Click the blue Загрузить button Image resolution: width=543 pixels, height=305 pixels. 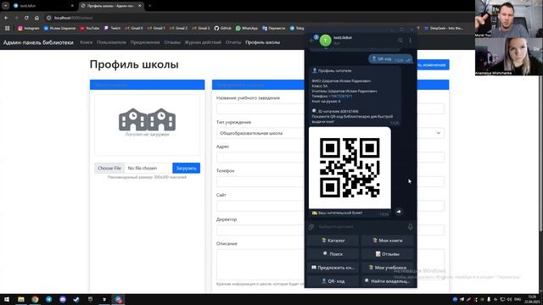187,168
